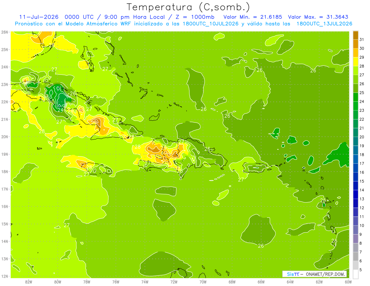The image size is (370, 286).
Task: Click the 'ONAMET/REP.DOM.' credit label
Action: (x=325, y=274)
